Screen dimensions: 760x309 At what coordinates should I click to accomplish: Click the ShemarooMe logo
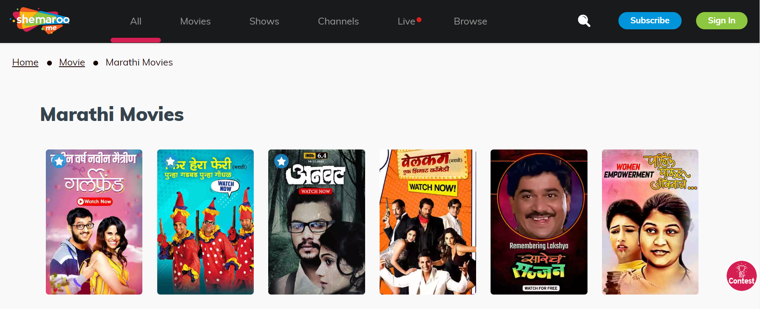(x=40, y=20)
